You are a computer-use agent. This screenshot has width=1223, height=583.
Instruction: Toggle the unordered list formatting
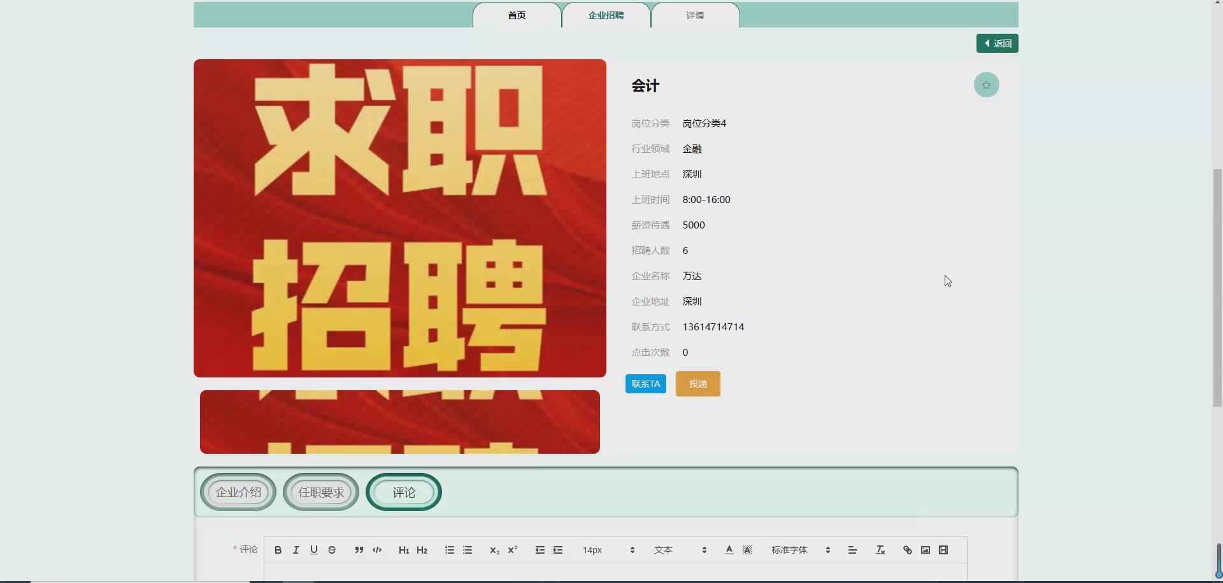[468, 550]
